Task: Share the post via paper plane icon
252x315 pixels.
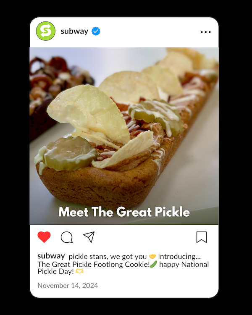Action: (x=89, y=237)
